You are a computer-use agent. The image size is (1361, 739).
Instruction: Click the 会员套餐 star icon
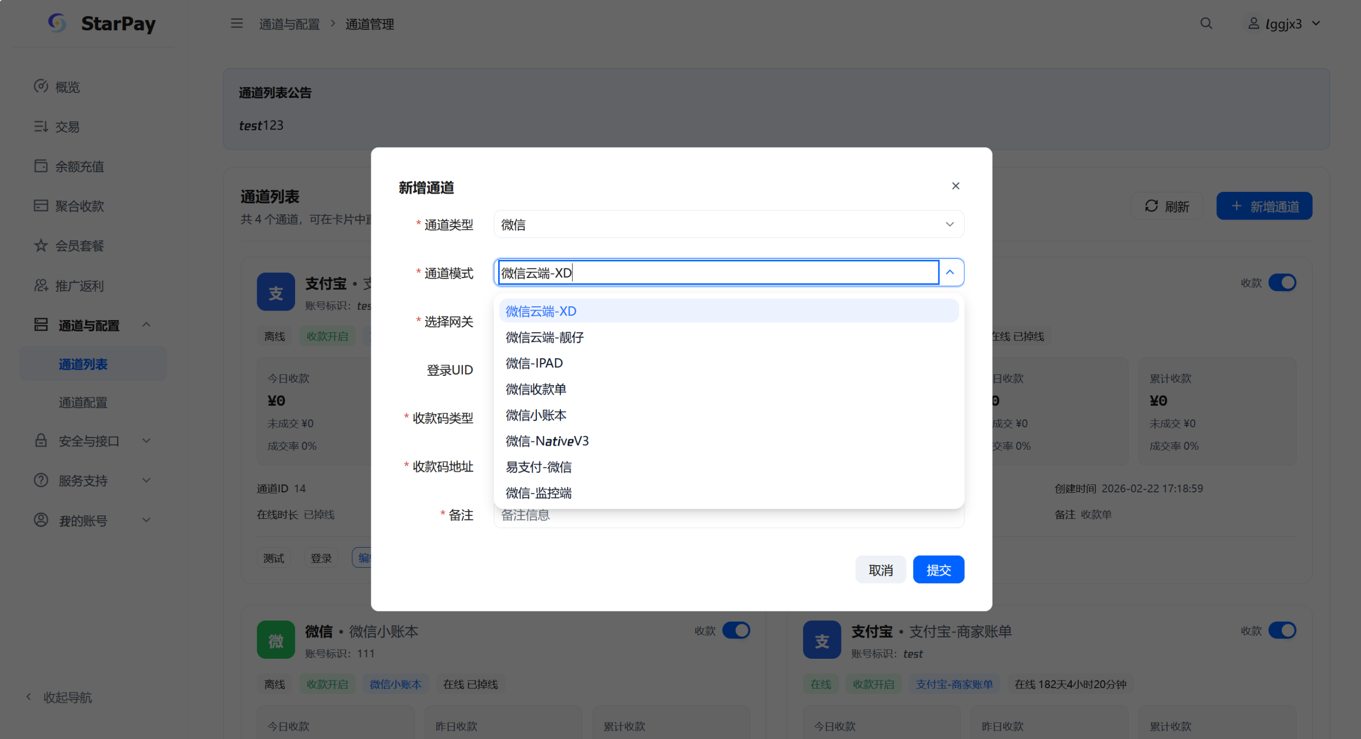coord(41,245)
